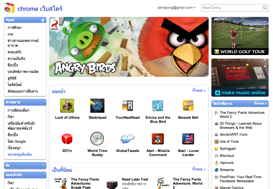Screen dimensions: 273x189
Task: Expand the ธีม section chevron
Action: (44, 165)
